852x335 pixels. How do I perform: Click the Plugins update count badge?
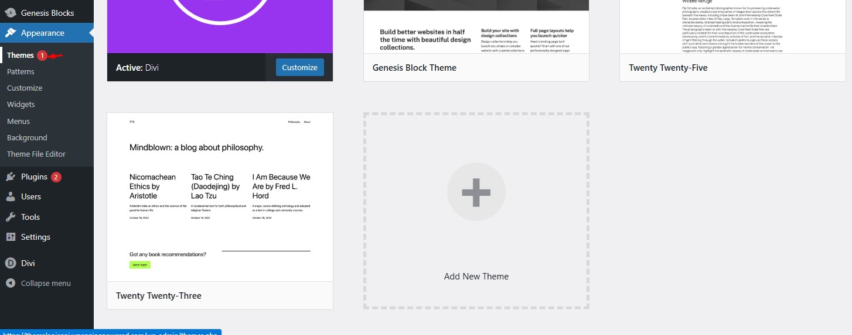click(56, 177)
